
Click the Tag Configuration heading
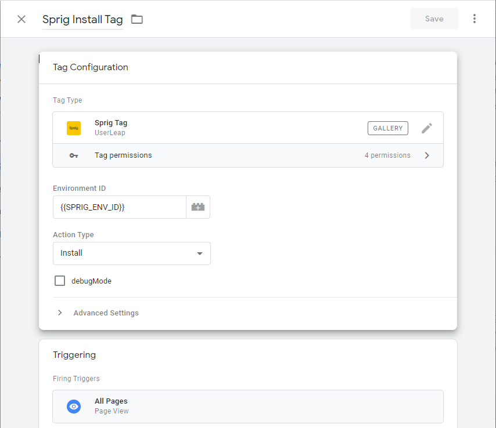(x=91, y=67)
